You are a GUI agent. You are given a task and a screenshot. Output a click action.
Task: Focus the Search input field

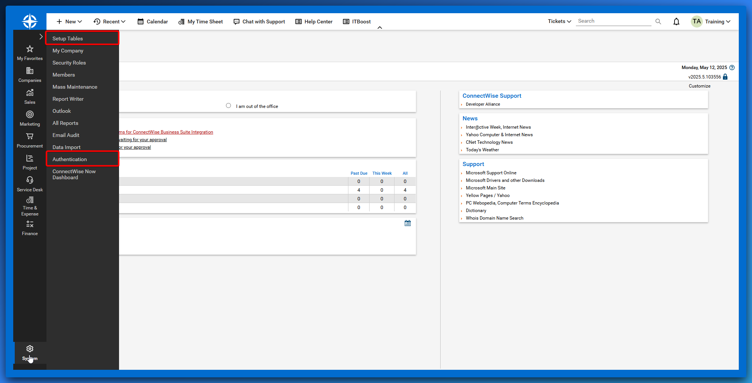613,21
